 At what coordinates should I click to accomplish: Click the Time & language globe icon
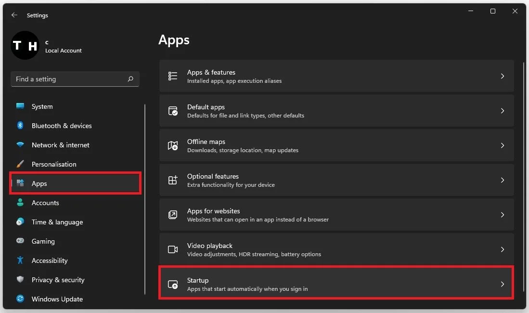coord(20,222)
